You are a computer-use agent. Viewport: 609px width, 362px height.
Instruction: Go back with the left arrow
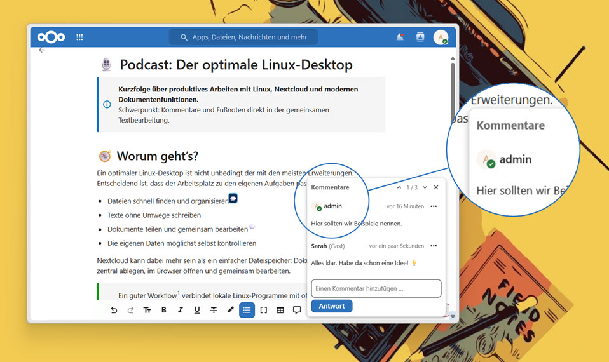[42, 50]
